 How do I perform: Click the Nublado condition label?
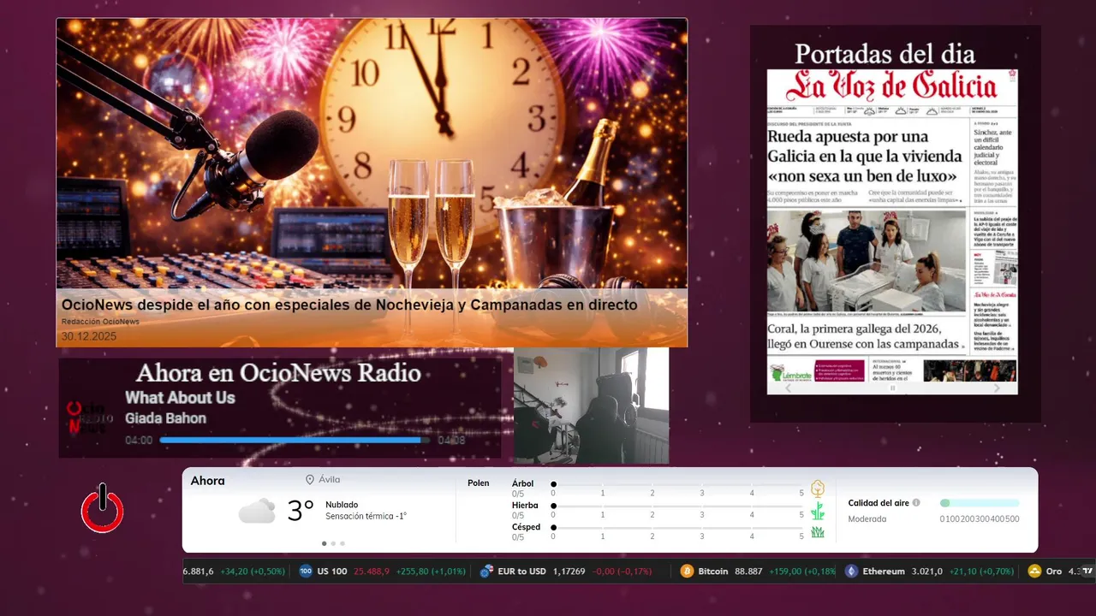point(342,505)
